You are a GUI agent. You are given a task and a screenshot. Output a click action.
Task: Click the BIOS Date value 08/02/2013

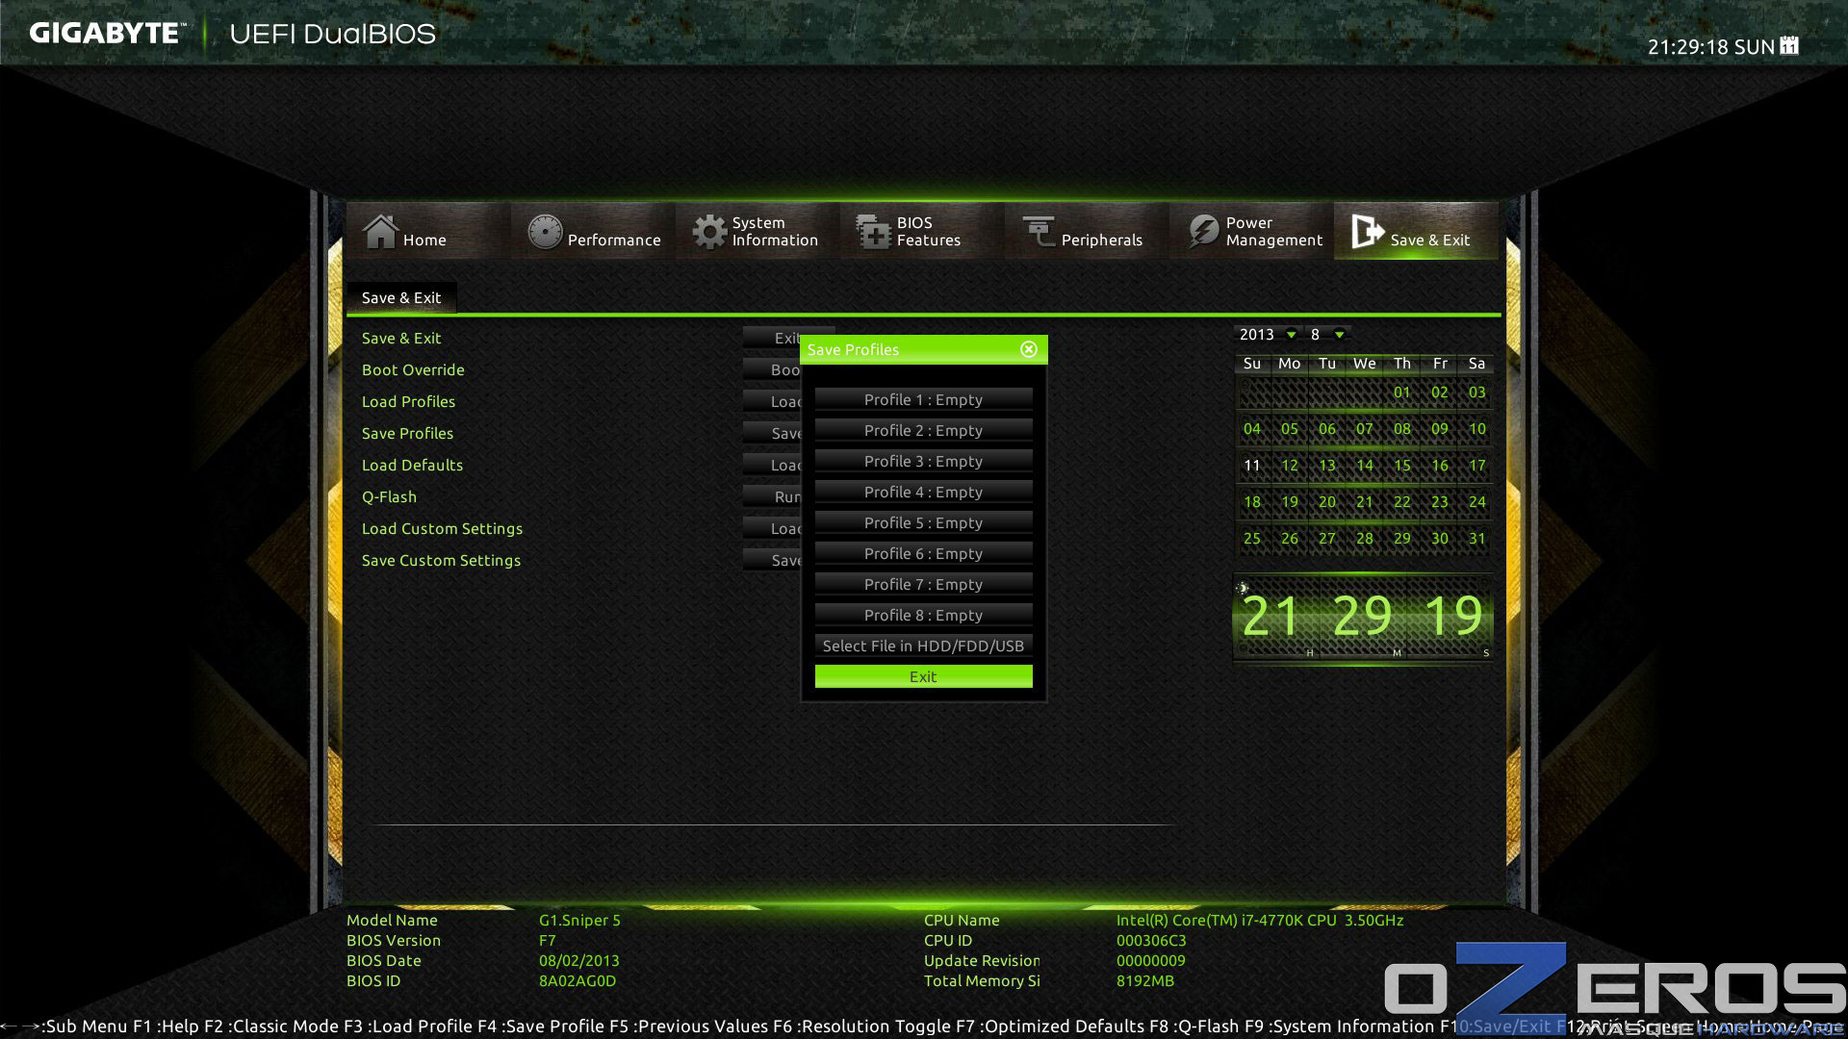(579, 961)
